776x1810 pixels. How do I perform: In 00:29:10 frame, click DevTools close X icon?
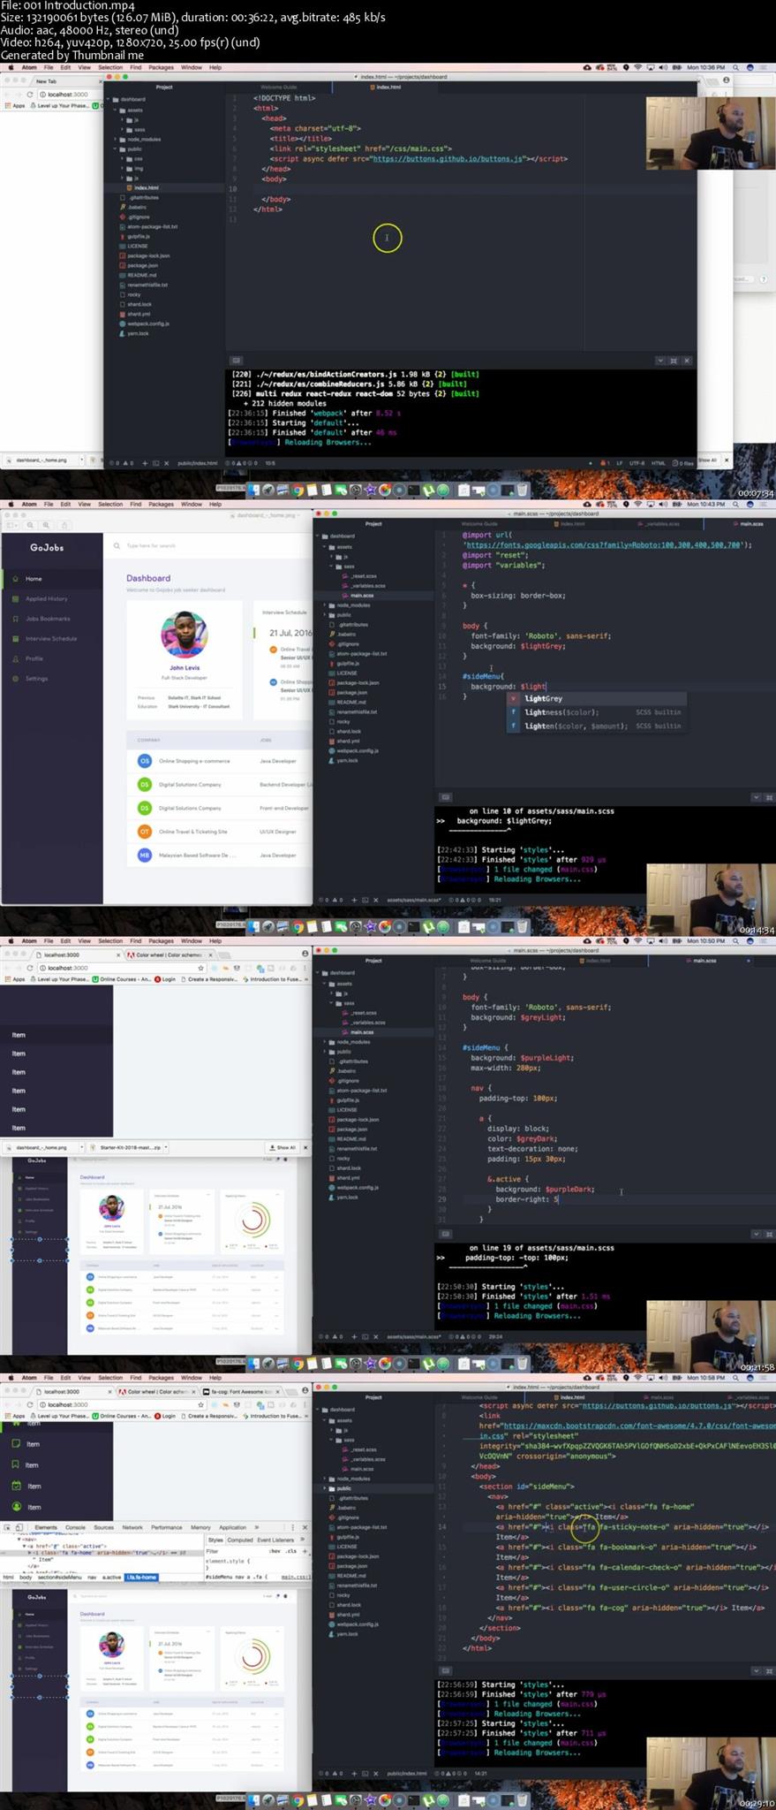point(305,1527)
